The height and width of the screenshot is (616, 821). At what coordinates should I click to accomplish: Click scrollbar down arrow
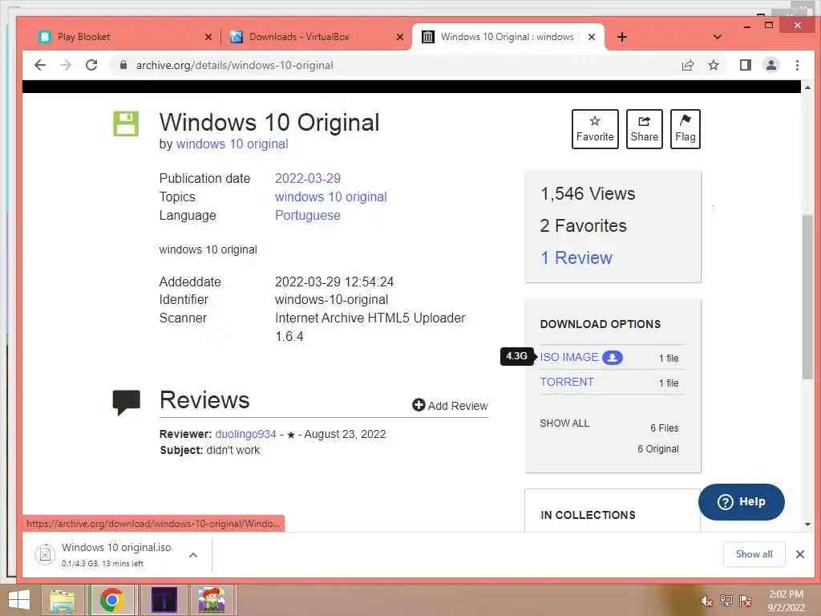pyautogui.click(x=807, y=525)
